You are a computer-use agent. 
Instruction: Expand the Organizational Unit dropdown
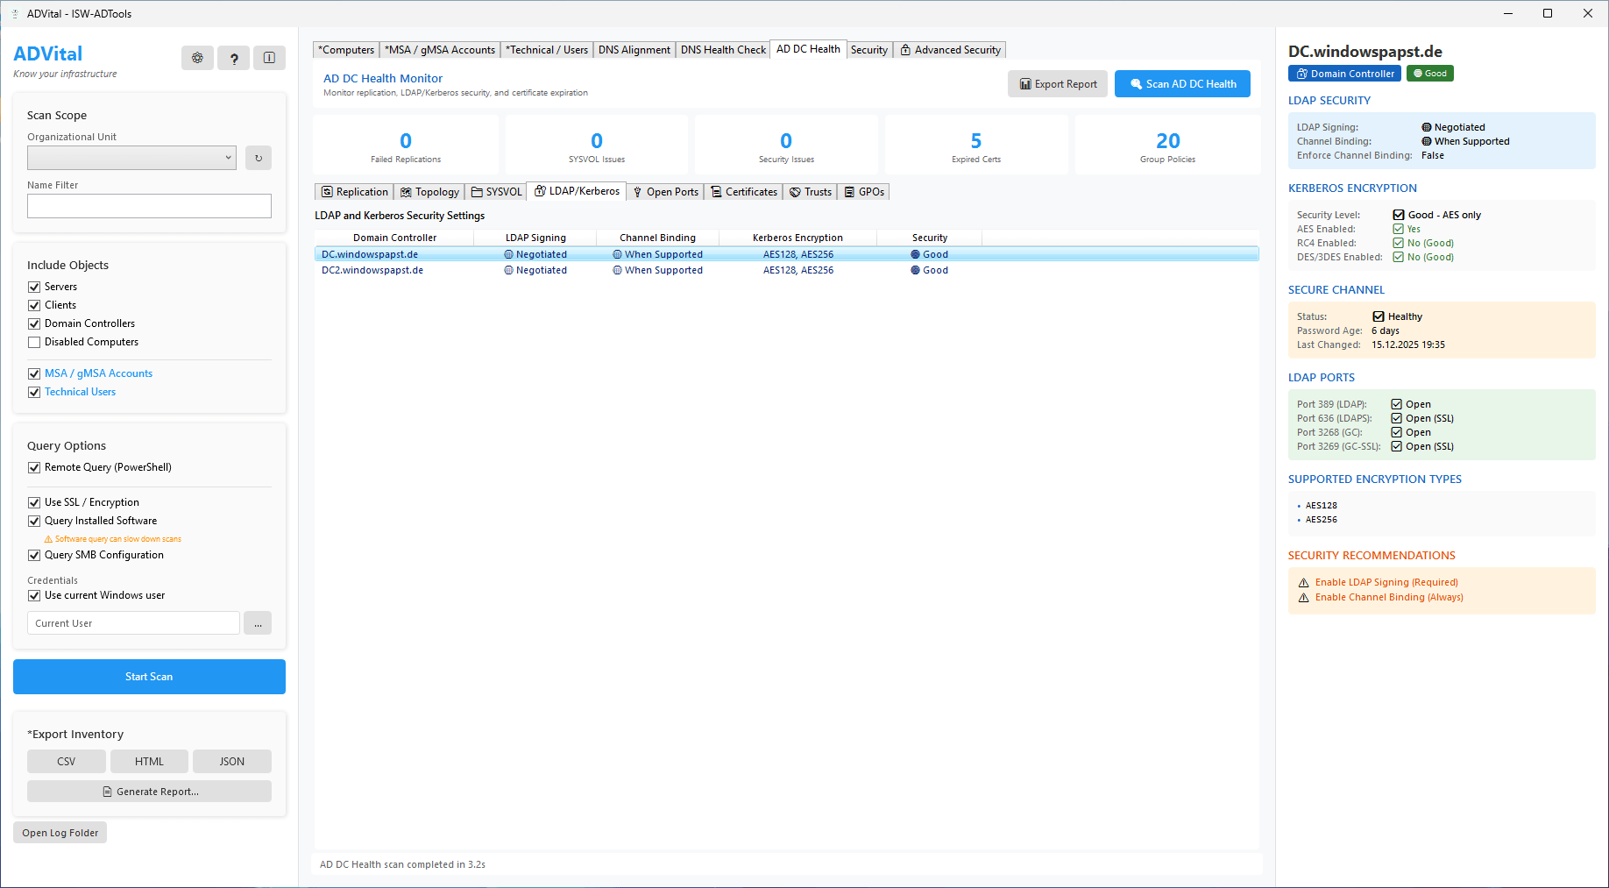coord(228,158)
